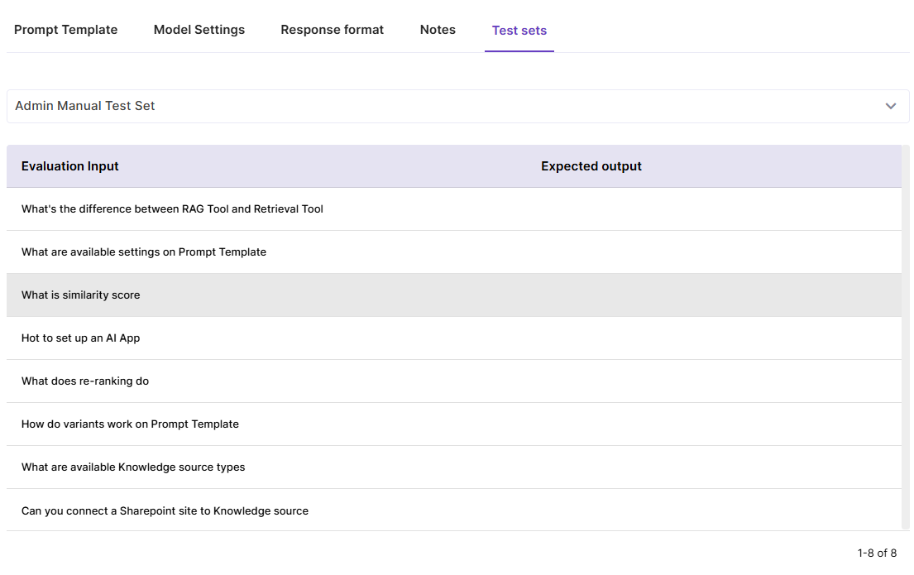Select the RAG Tool vs Retrieval Tool row
The height and width of the screenshot is (575, 914).
coord(172,209)
